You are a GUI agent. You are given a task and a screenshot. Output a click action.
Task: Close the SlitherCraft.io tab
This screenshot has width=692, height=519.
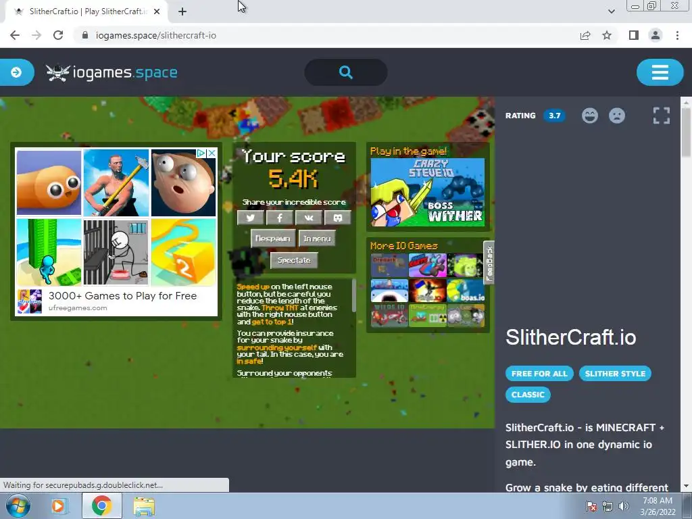[157, 11]
